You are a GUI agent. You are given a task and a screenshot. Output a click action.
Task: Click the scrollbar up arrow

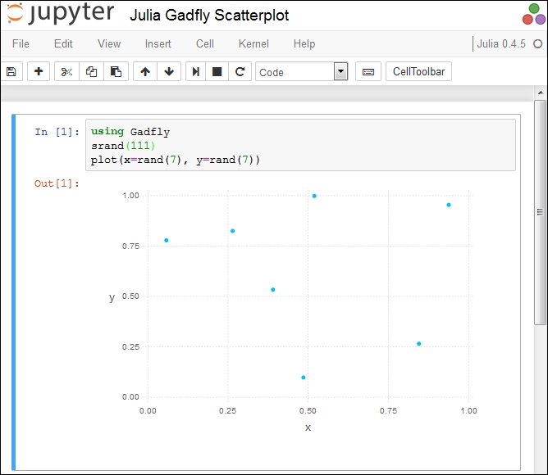click(541, 93)
